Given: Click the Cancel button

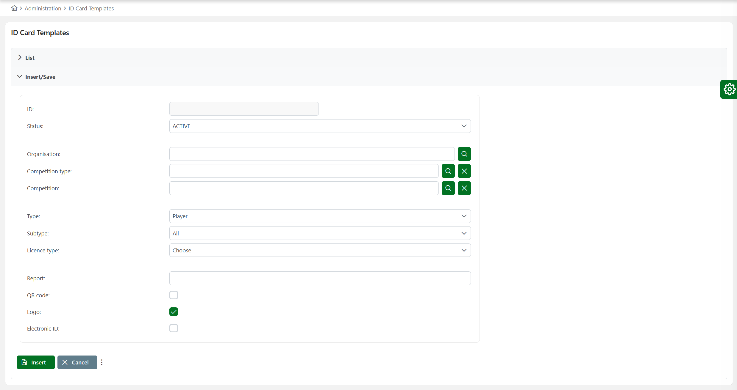Looking at the screenshot, I should pos(77,362).
